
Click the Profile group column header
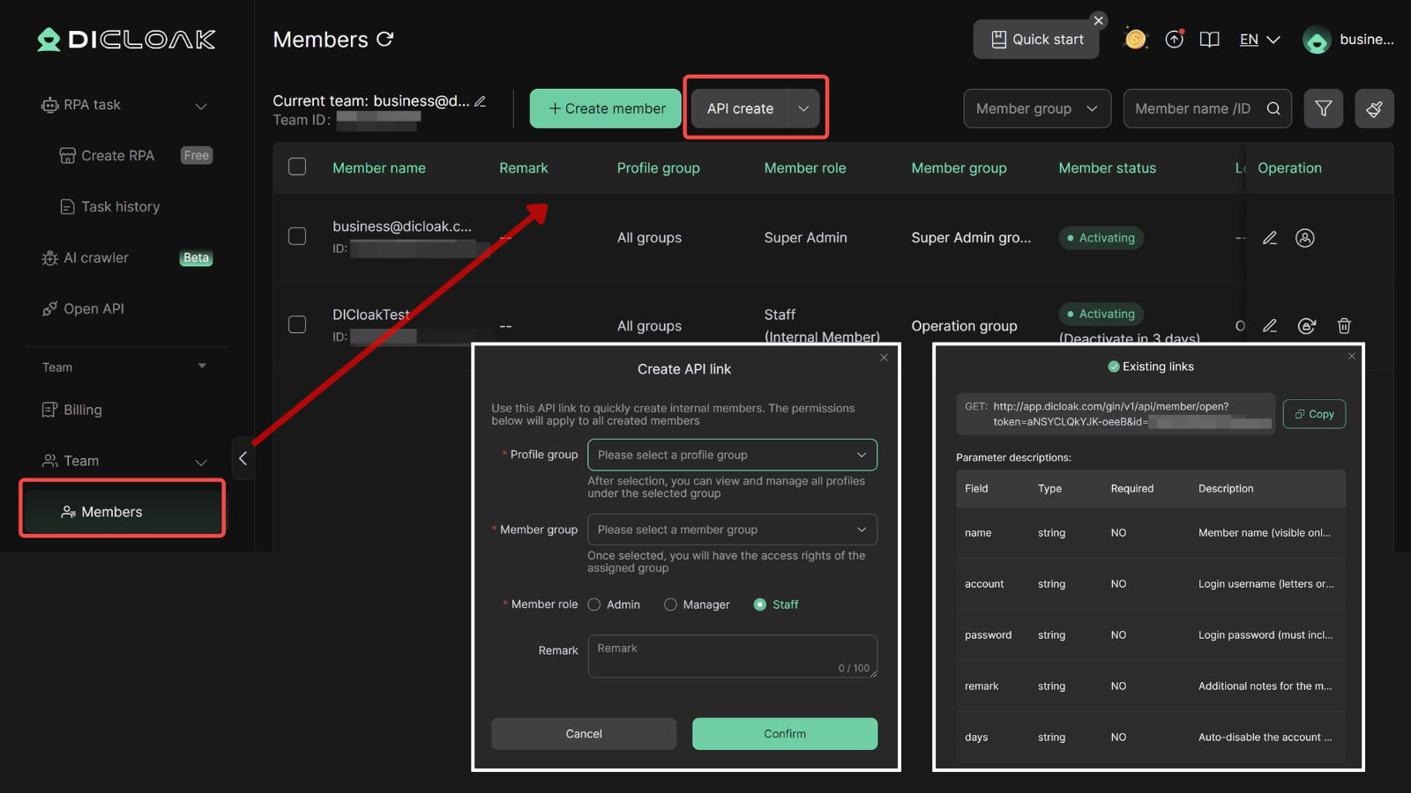[x=658, y=168]
